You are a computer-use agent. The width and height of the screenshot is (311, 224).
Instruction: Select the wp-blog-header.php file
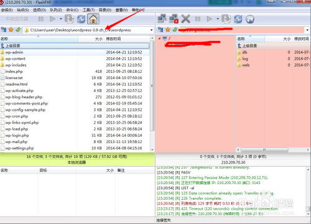pos(75,97)
